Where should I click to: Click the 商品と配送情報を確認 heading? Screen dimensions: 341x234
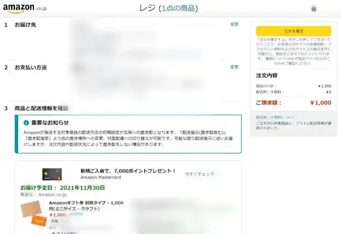click(x=42, y=108)
